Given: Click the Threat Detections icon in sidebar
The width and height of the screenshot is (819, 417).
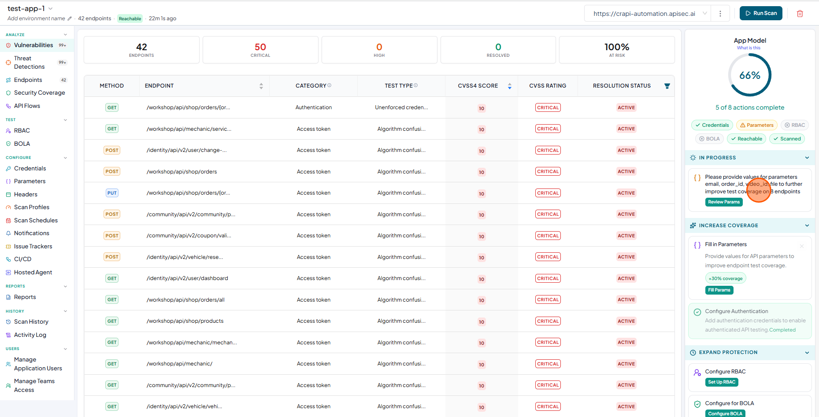Looking at the screenshot, I should pyautogui.click(x=8, y=63).
